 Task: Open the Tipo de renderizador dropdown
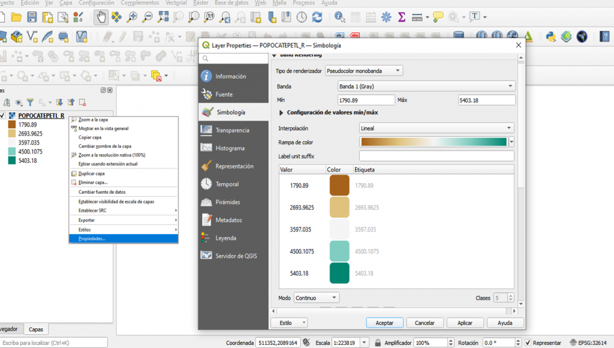363,71
